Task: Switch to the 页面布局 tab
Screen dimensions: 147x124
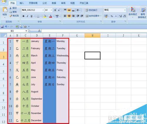Action: tap(33, 3)
